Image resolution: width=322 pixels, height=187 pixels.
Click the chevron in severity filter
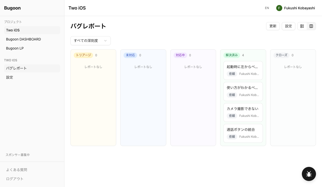point(105,41)
